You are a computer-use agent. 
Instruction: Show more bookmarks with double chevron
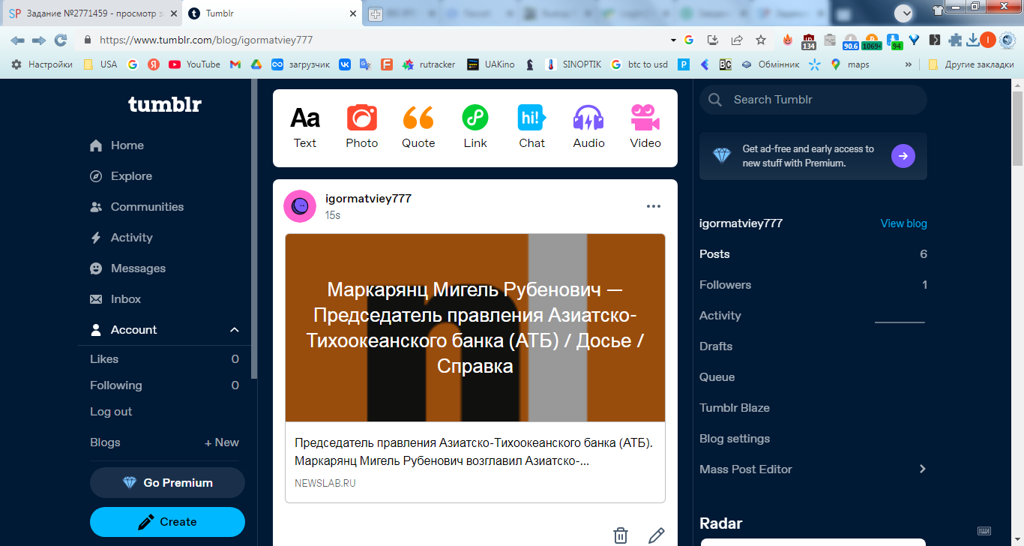(909, 64)
